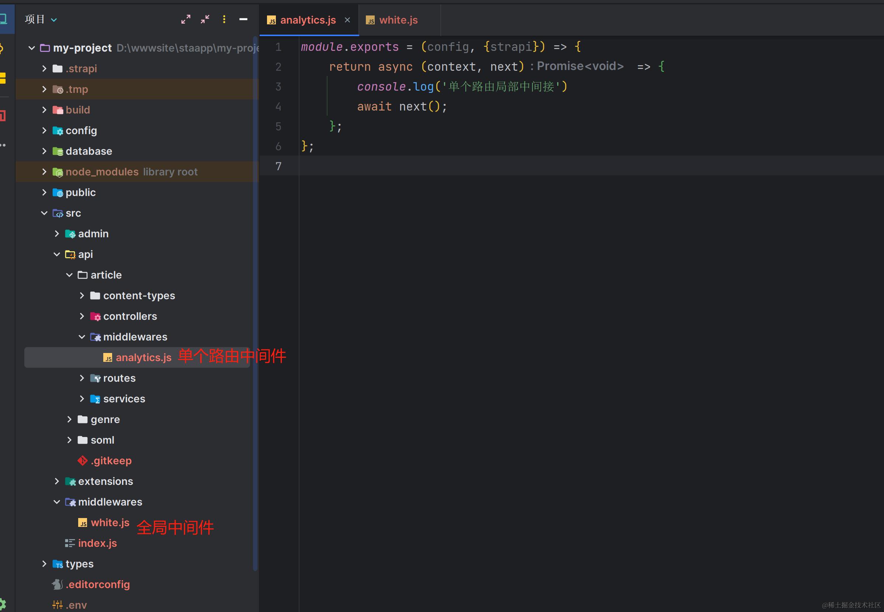This screenshot has width=884, height=612.
Task: Close the analytics.js editor tab
Action: pyautogui.click(x=347, y=20)
